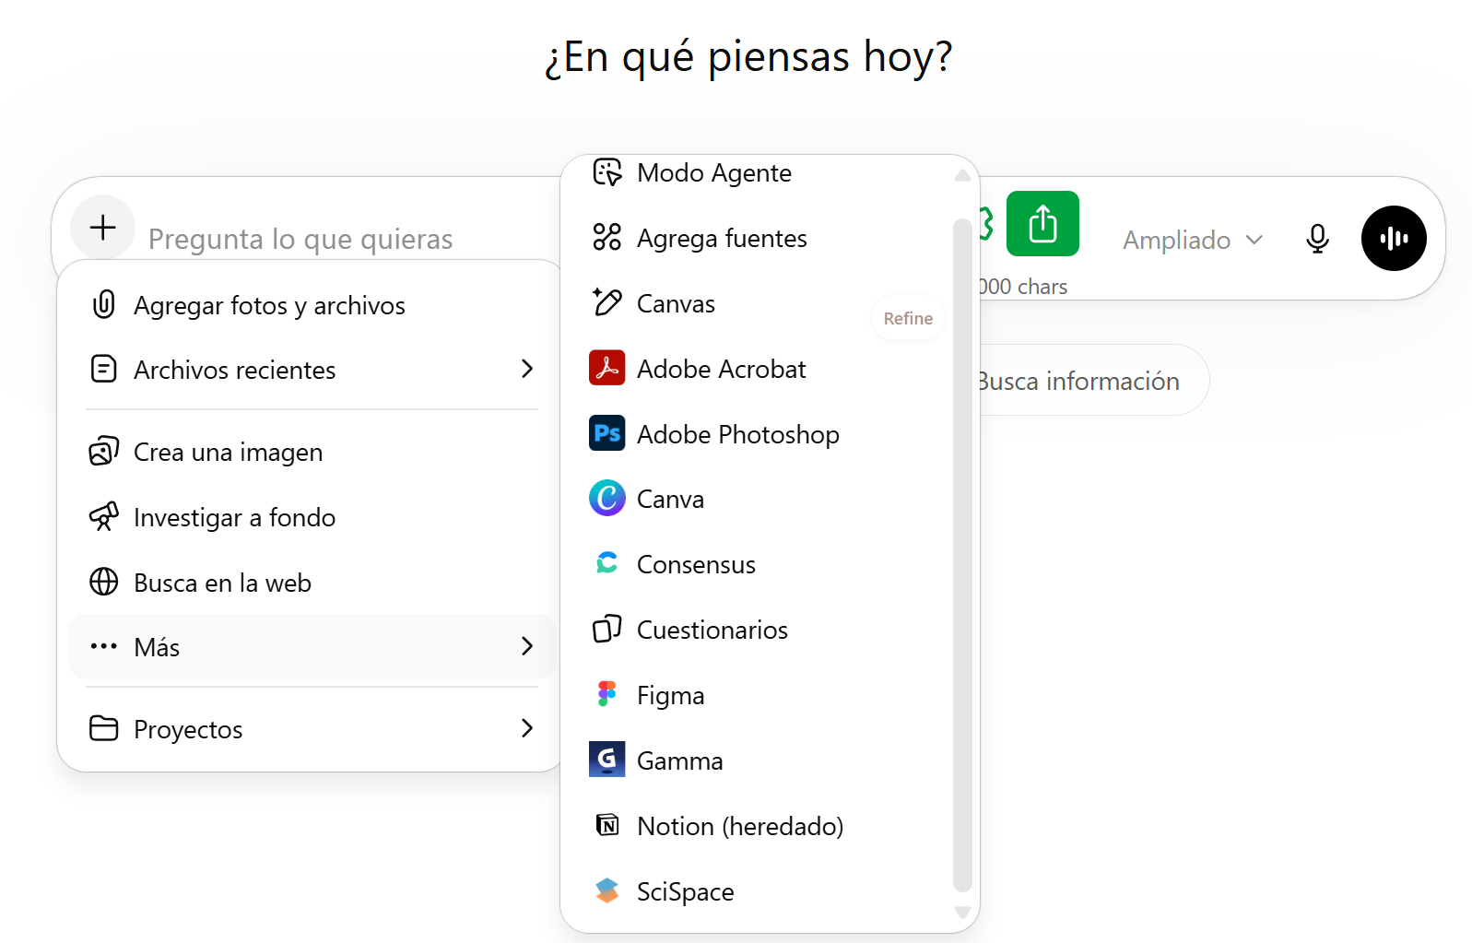Choose Busca en la web
The height and width of the screenshot is (943, 1472).
(x=312, y=583)
